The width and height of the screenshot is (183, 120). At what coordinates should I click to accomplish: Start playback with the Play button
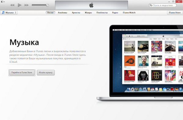[x=20, y=5]
